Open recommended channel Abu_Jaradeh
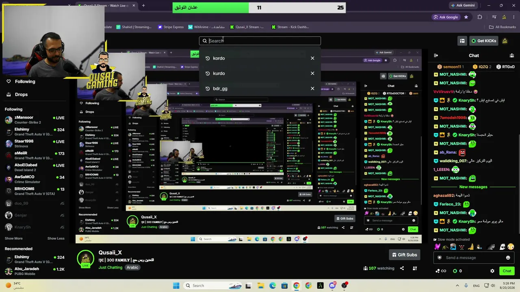Viewport: 520px width, 292px height. 35,271
